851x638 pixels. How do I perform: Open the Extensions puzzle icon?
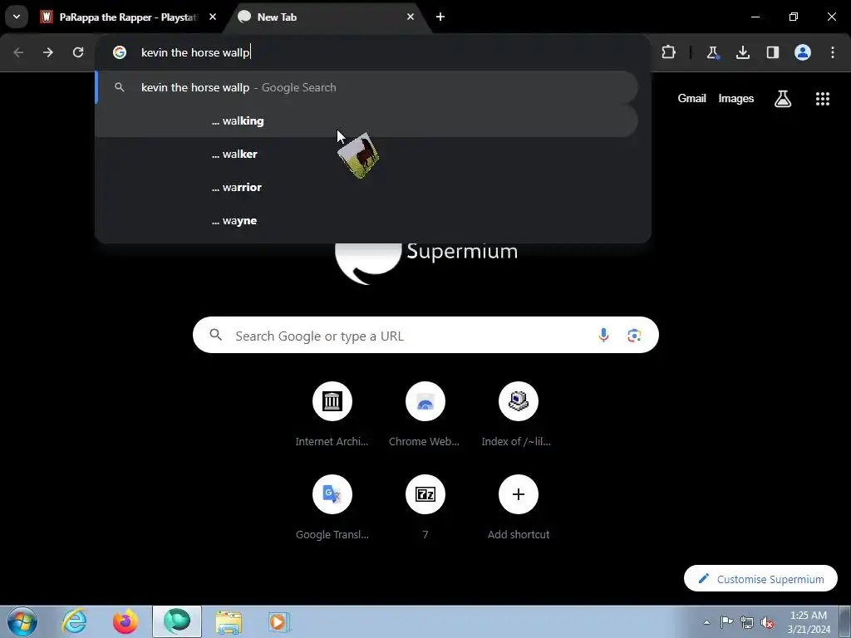[669, 52]
